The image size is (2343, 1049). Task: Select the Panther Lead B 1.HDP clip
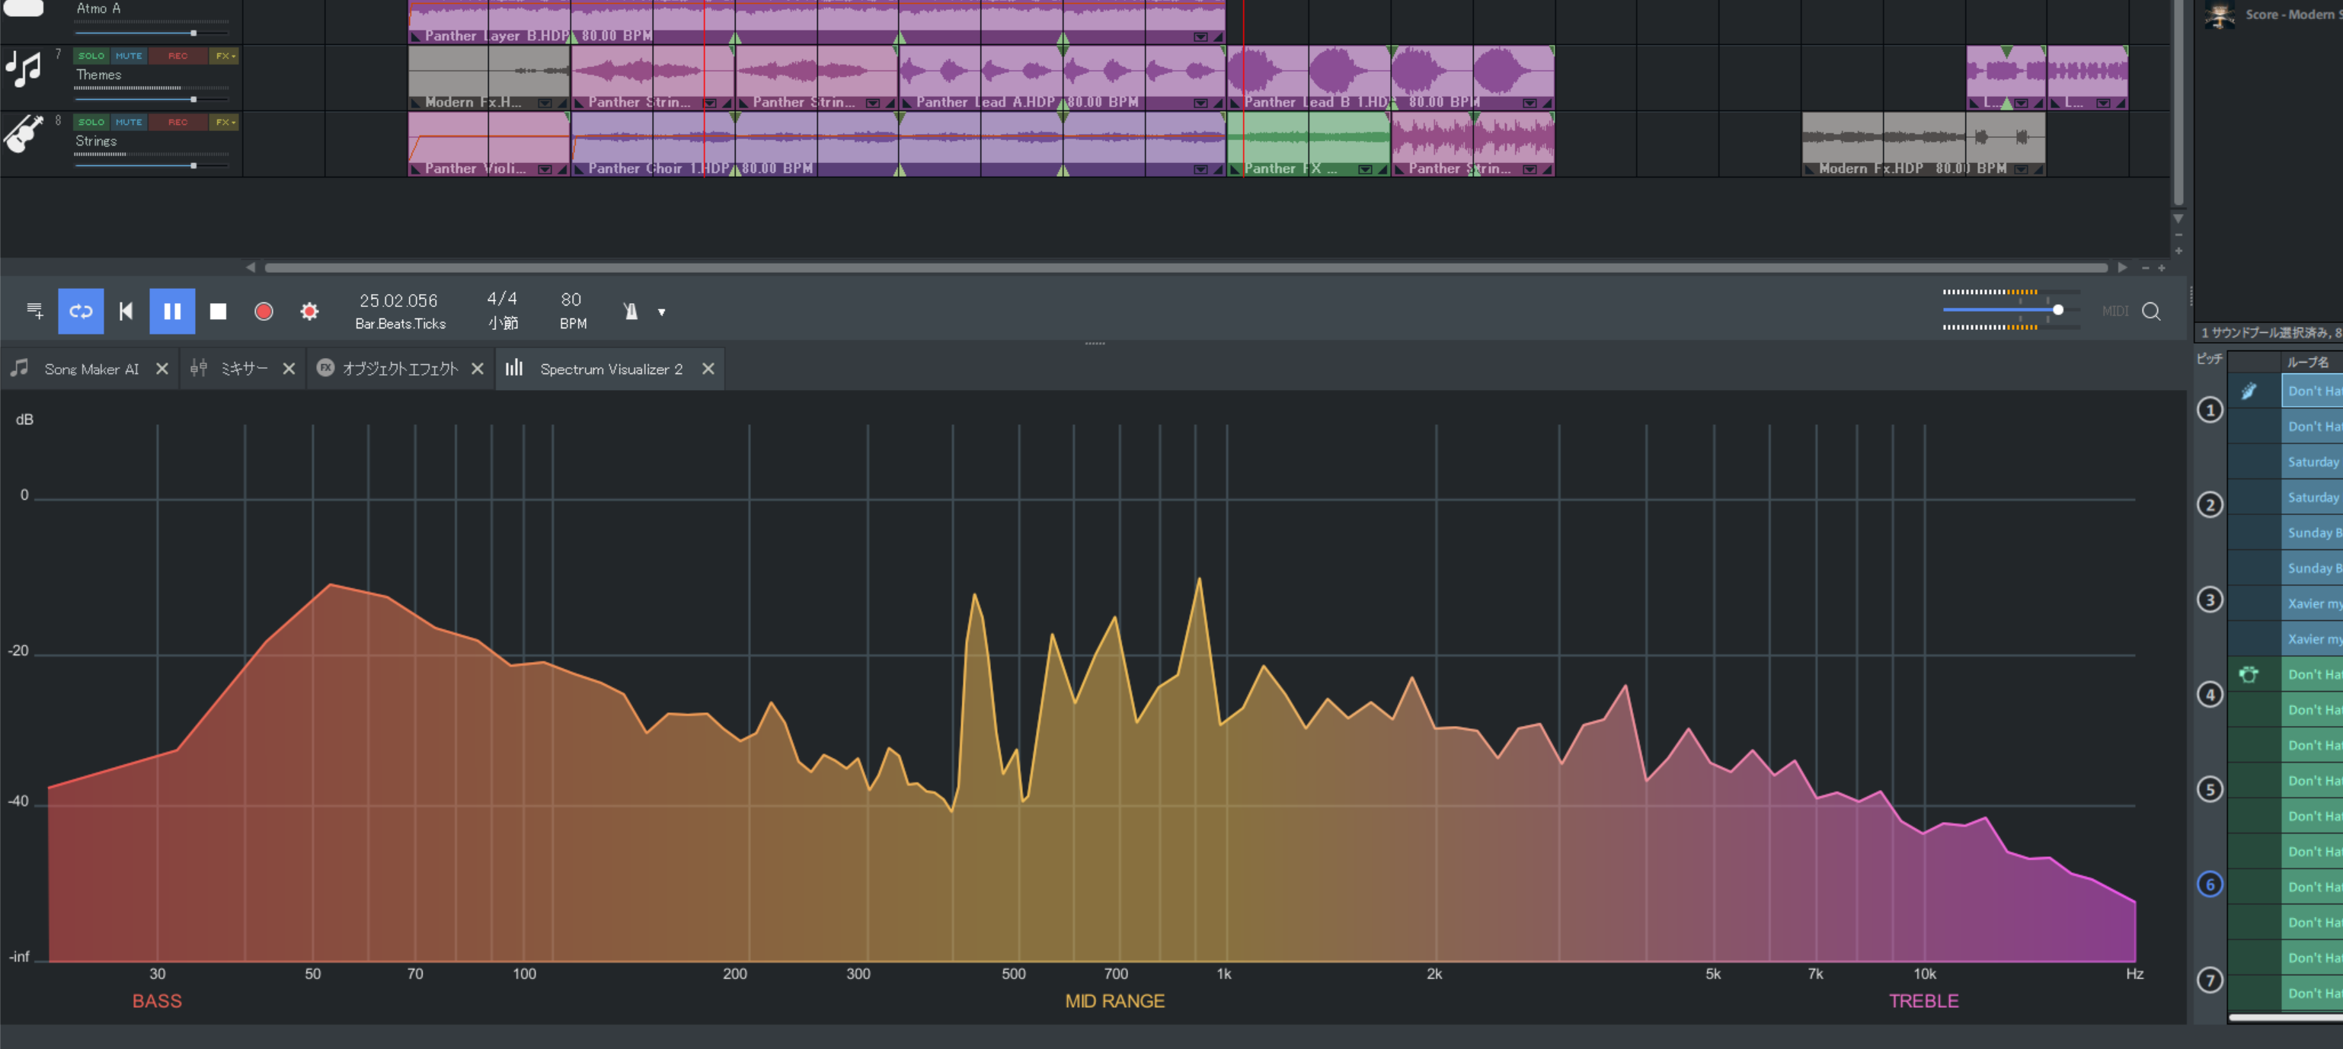point(1391,78)
